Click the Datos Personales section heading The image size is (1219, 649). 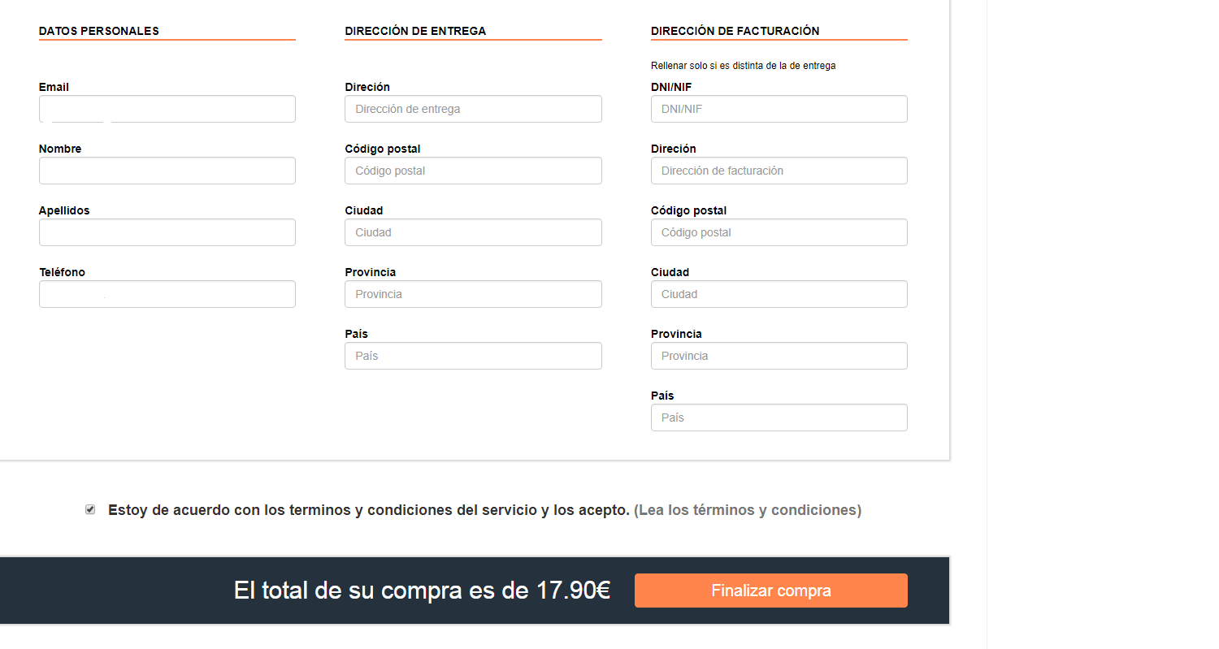point(99,31)
